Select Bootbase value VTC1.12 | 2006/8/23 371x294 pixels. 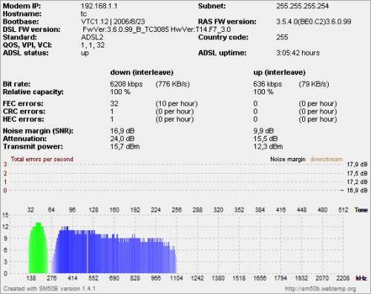[x=113, y=22]
